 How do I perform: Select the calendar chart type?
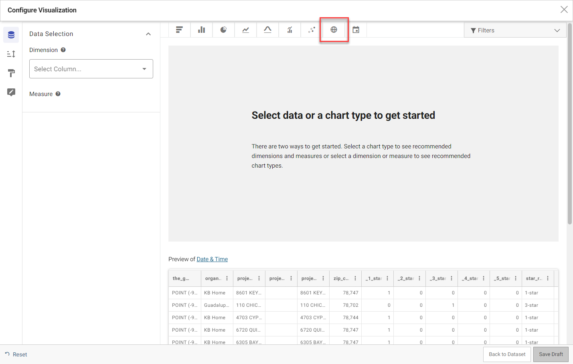(x=356, y=30)
